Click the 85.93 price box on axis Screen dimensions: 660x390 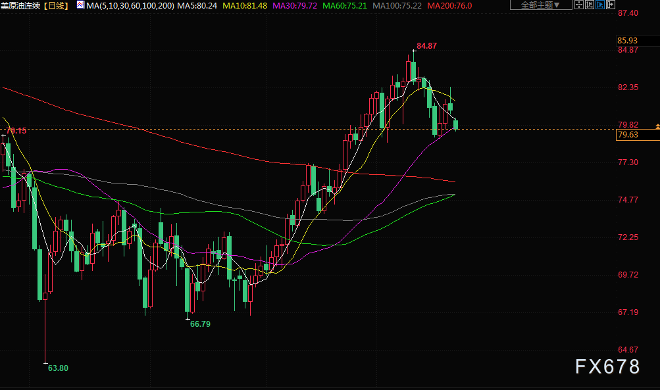point(638,40)
